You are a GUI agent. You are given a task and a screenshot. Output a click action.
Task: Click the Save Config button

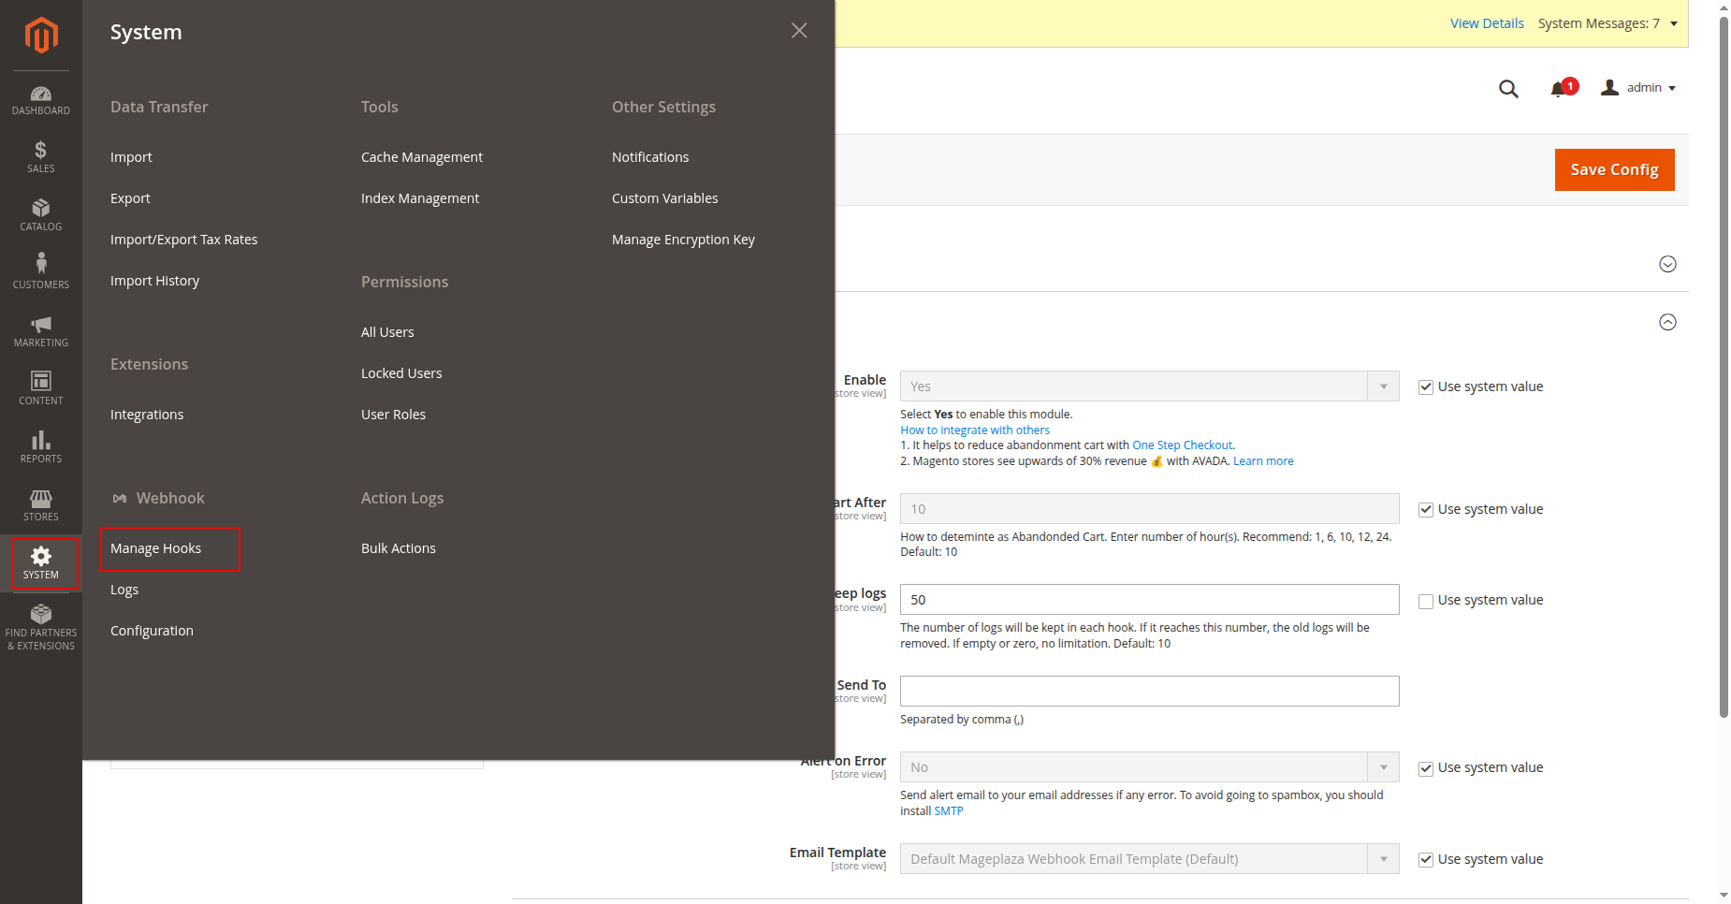coord(1615,169)
